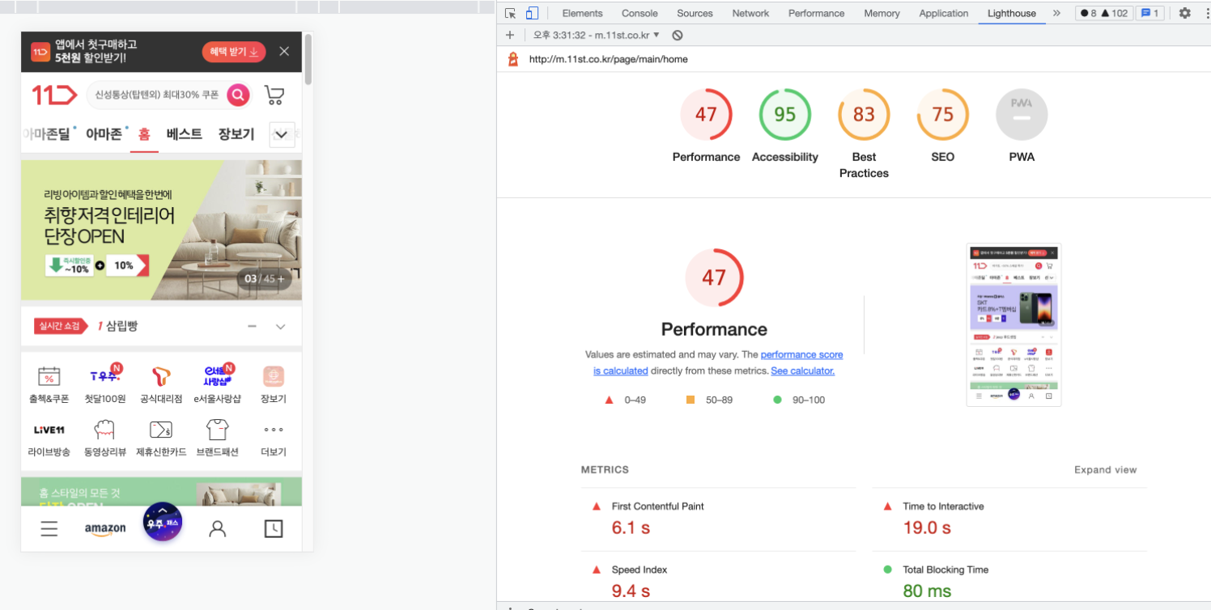Click the amazon logo in bottom navigation
Screen dimensions: 1211x610
point(105,529)
